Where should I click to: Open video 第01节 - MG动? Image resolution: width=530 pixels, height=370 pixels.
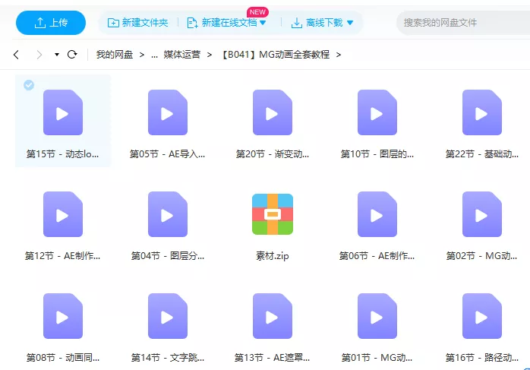click(x=377, y=315)
